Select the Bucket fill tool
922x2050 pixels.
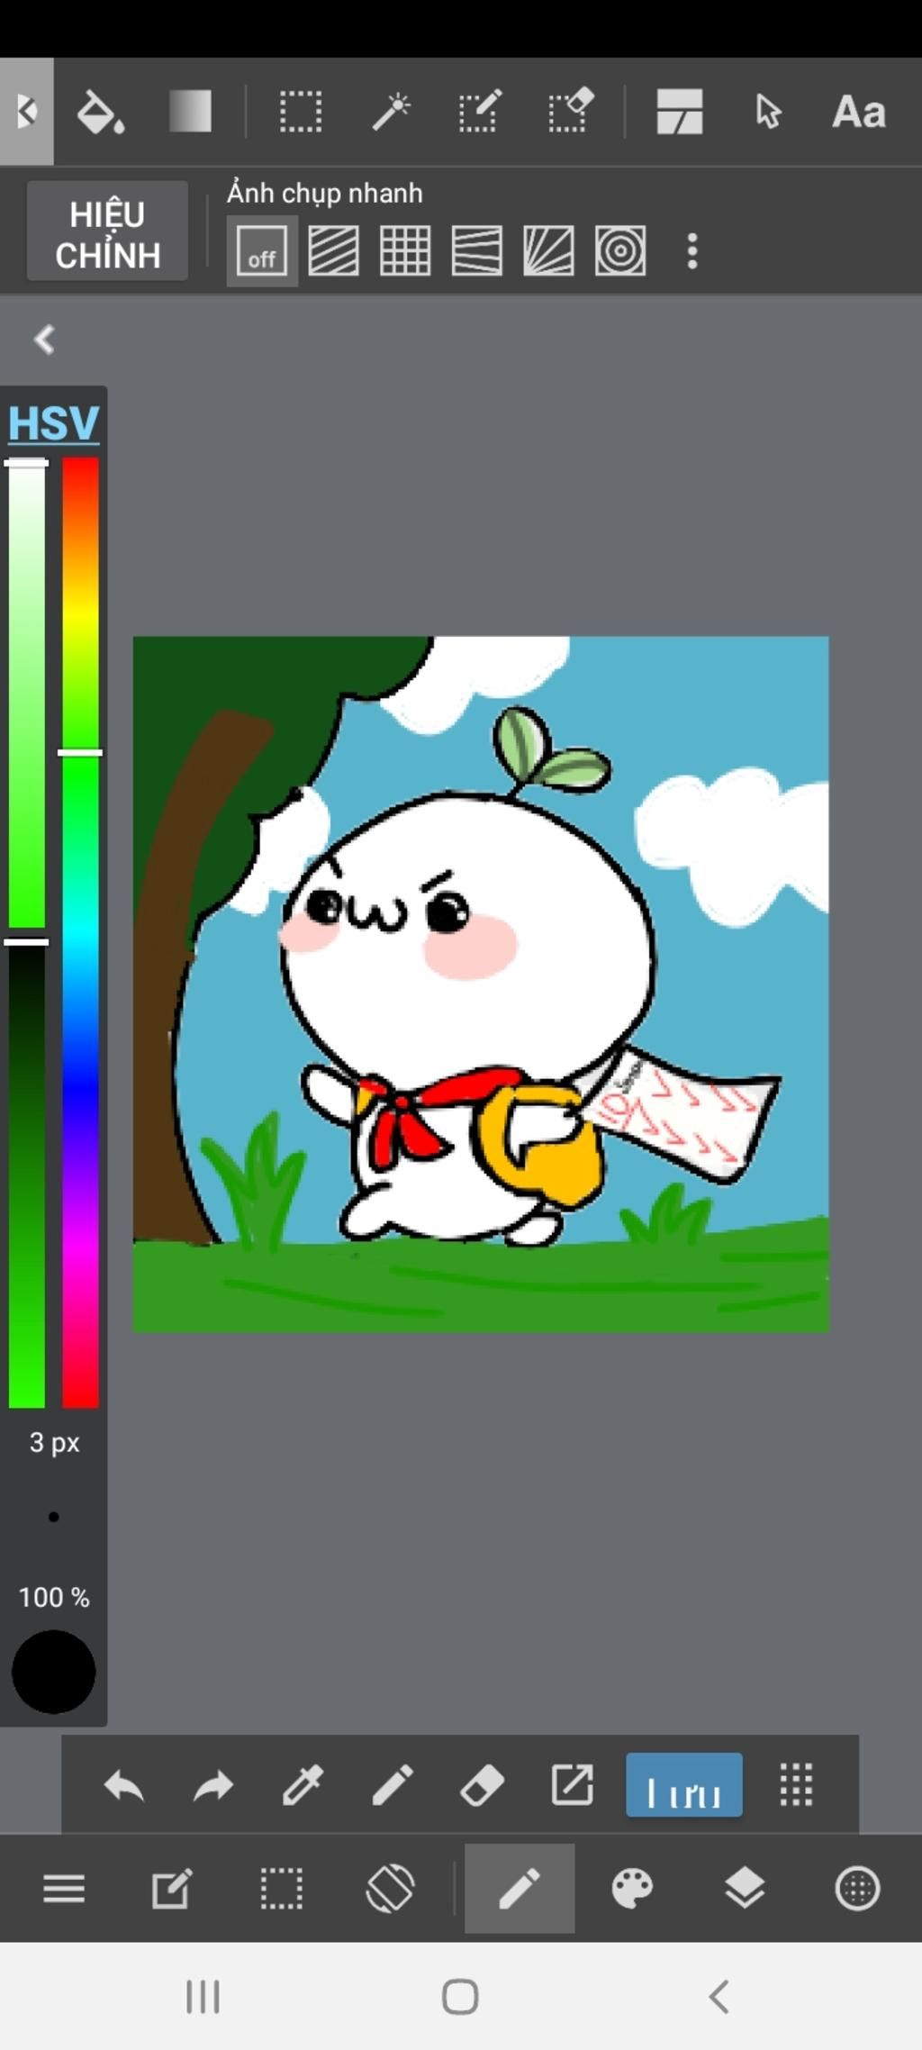tap(100, 112)
